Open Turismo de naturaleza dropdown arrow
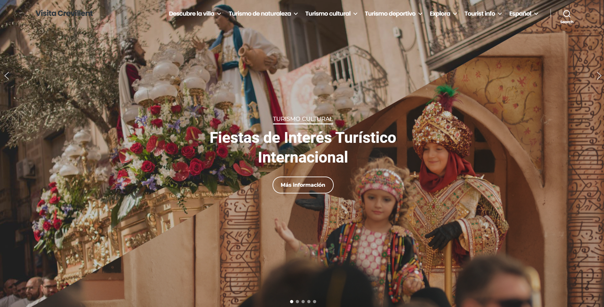Image resolution: width=604 pixels, height=307 pixels. pyautogui.click(x=296, y=14)
